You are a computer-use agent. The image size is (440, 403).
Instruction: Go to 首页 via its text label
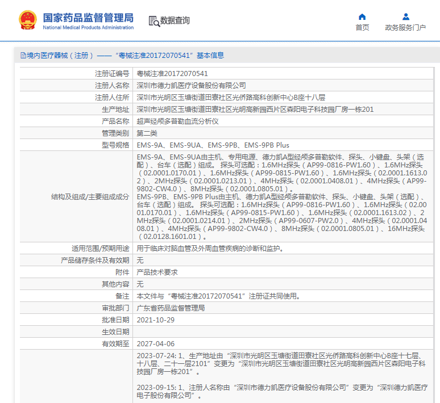[362, 27]
